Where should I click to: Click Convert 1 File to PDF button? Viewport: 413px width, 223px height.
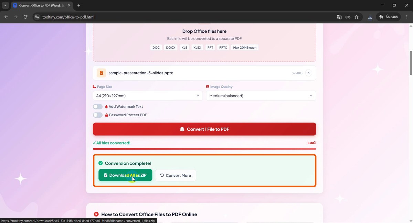pyautogui.click(x=204, y=129)
